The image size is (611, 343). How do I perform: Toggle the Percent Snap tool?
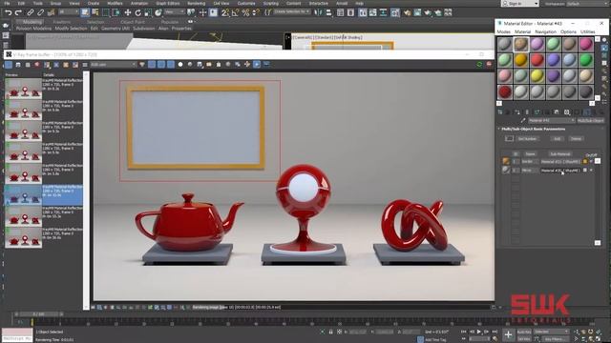click(245, 12)
